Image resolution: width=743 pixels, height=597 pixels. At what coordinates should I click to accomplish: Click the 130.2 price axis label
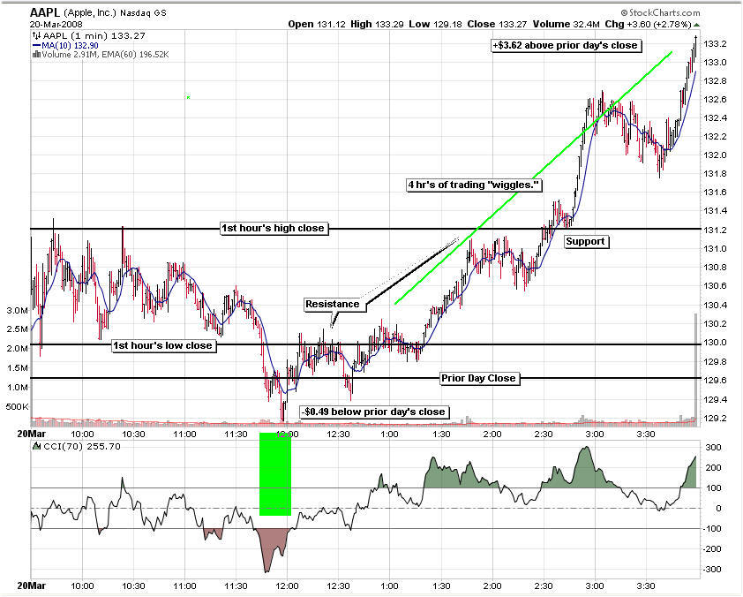[x=715, y=323]
